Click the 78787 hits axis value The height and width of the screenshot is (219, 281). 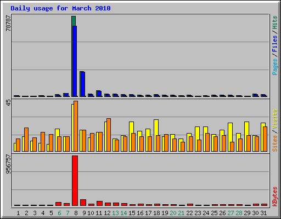tap(8, 23)
